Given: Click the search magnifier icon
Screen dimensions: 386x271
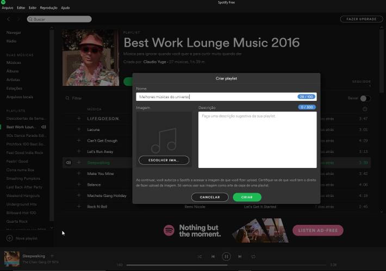Looking at the screenshot, I should point(30,19).
